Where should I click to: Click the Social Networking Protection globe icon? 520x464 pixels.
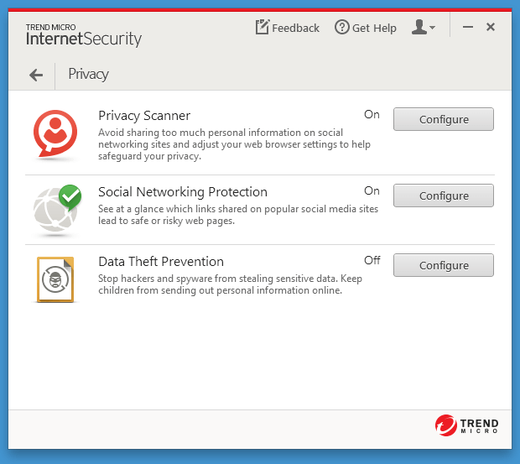pos(57,207)
